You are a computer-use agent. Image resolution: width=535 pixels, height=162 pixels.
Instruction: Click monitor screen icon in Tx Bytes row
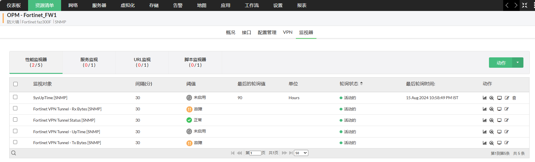click(499, 143)
